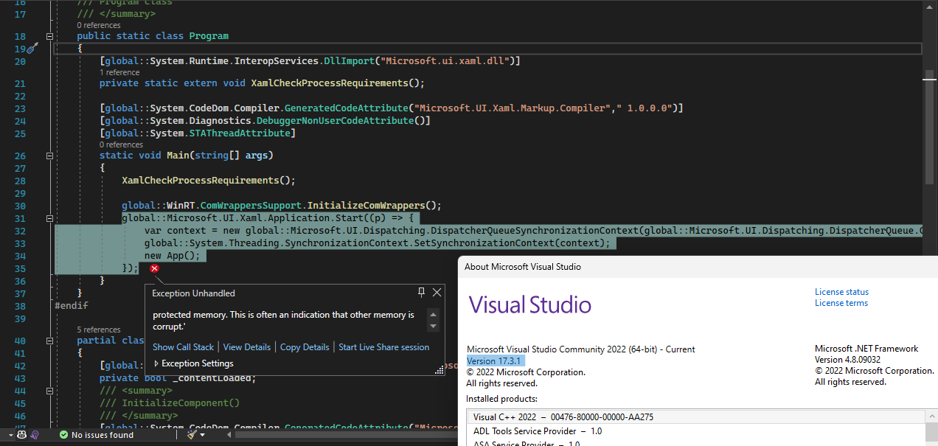This screenshot has width=938, height=446.
Task: Collapse the code block at line 31
Action: point(49,218)
